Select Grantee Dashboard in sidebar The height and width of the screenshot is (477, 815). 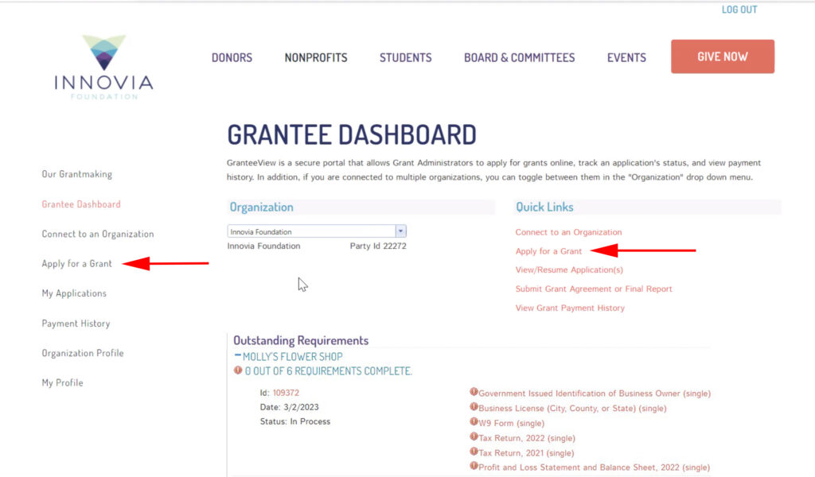pyautogui.click(x=81, y=204)
